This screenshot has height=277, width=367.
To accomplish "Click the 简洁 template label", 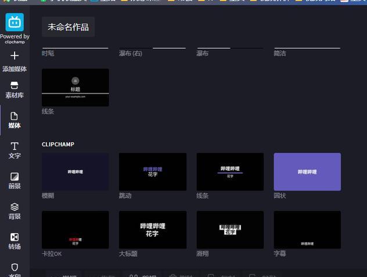I will click(280, 53).
